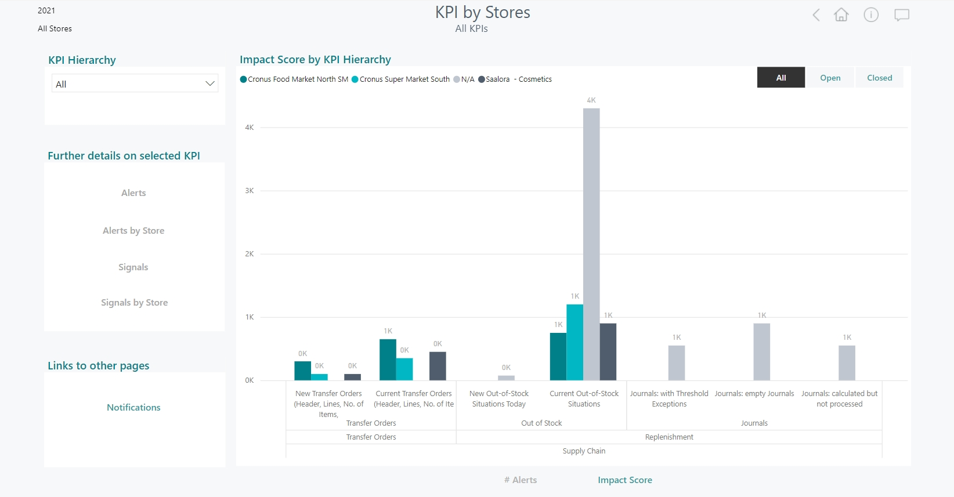Viewport: 954px width, 497px height.
Task: Switch to the Open status filter
Action: click(x=830, y=78)
